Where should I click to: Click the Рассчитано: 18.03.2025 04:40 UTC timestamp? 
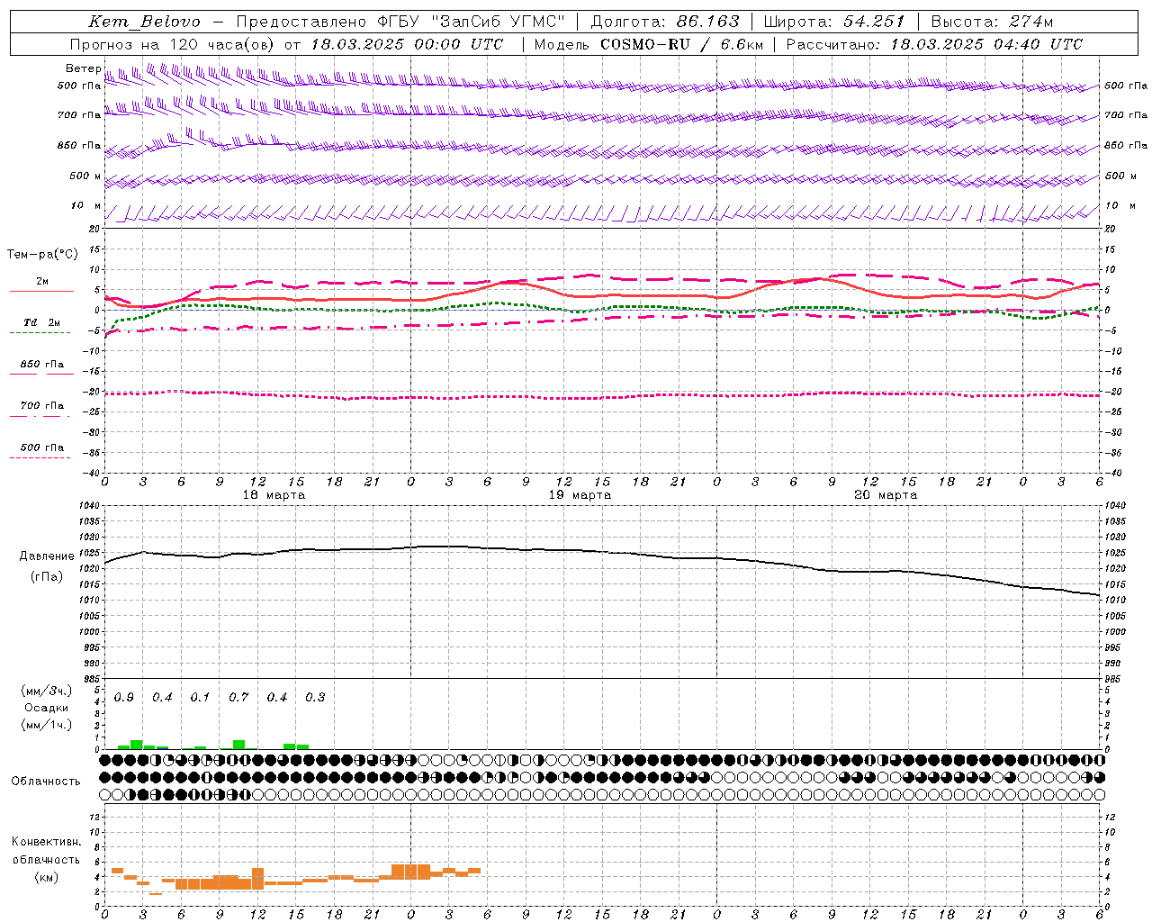click(x=934, y=44)
